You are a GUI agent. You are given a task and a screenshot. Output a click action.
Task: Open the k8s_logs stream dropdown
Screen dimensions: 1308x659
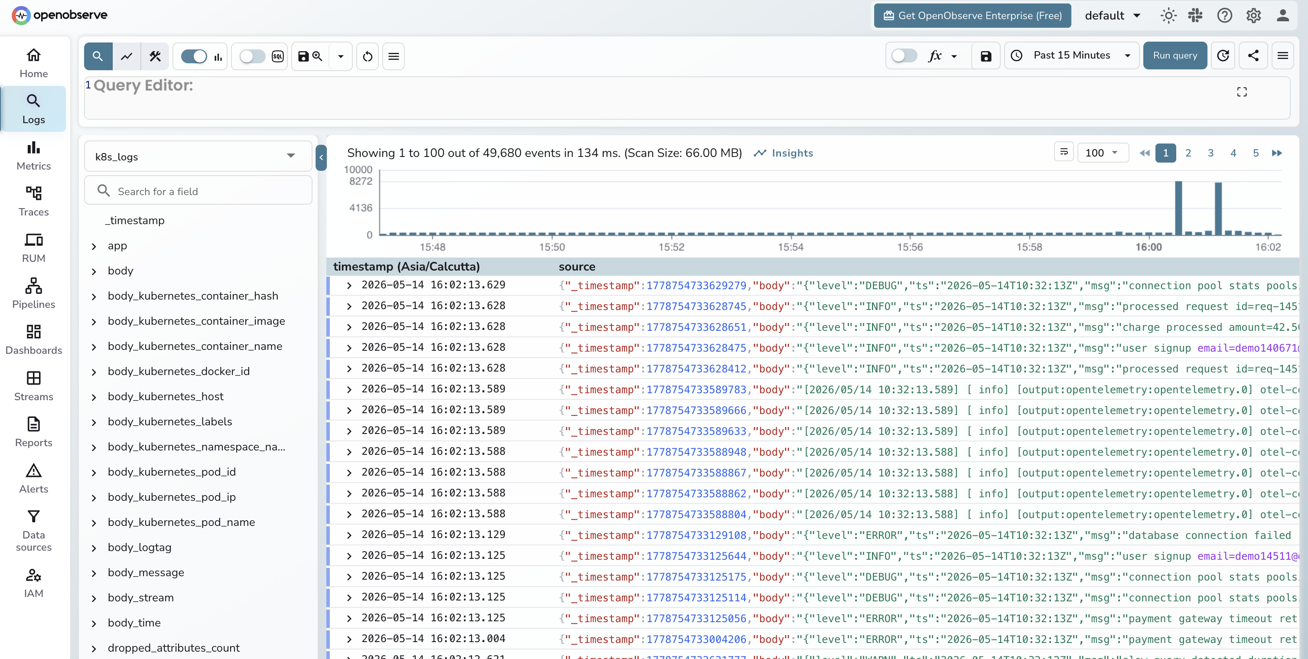tap(198, 157)
